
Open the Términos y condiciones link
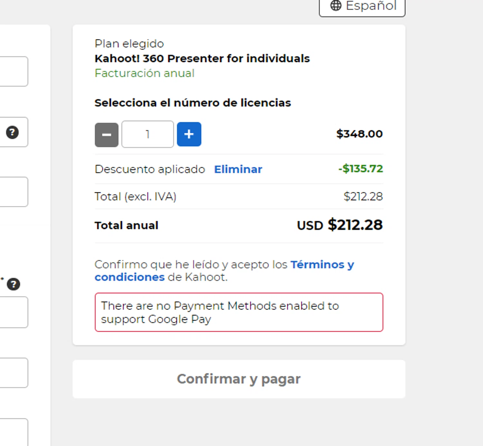click(322, 265)
